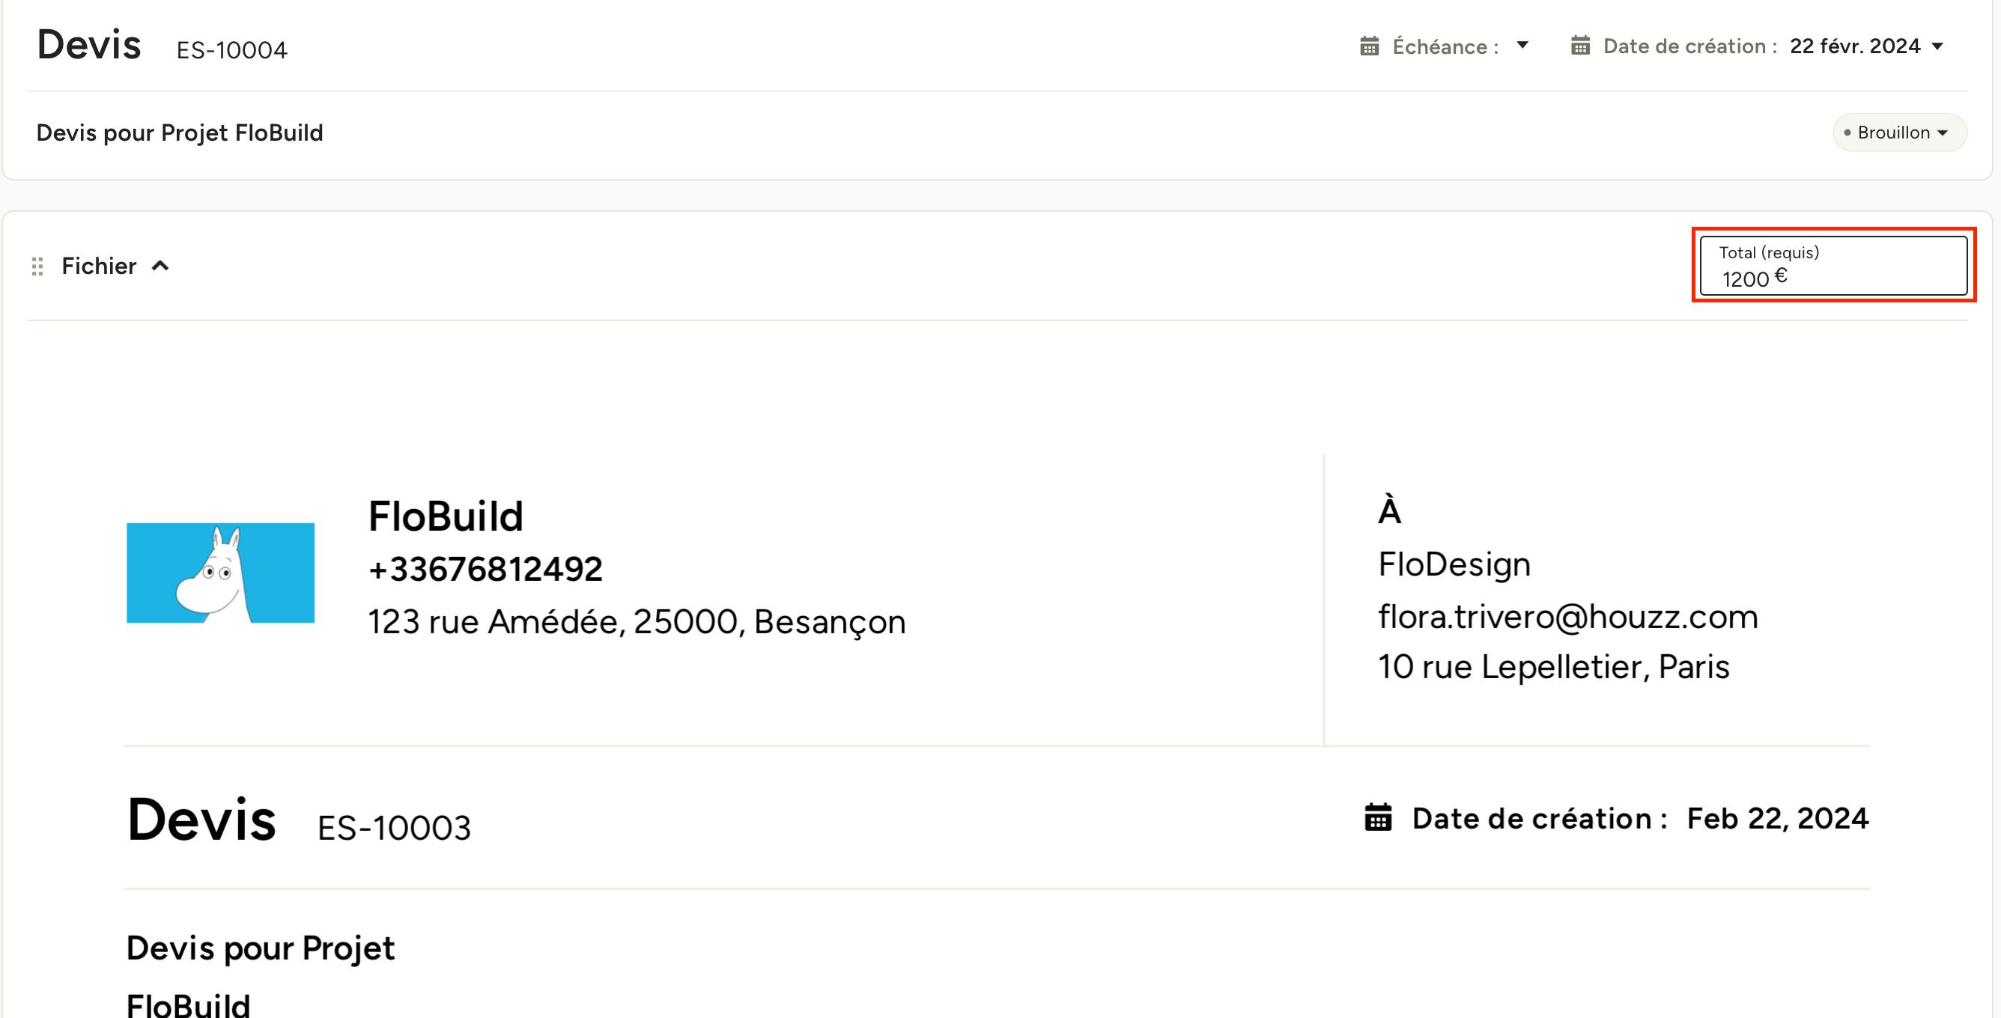Viewport: 2001px width, 1018px height.
Task: Click the Devis pour Projet FloBuild title
Action: (x=180, y=132)
